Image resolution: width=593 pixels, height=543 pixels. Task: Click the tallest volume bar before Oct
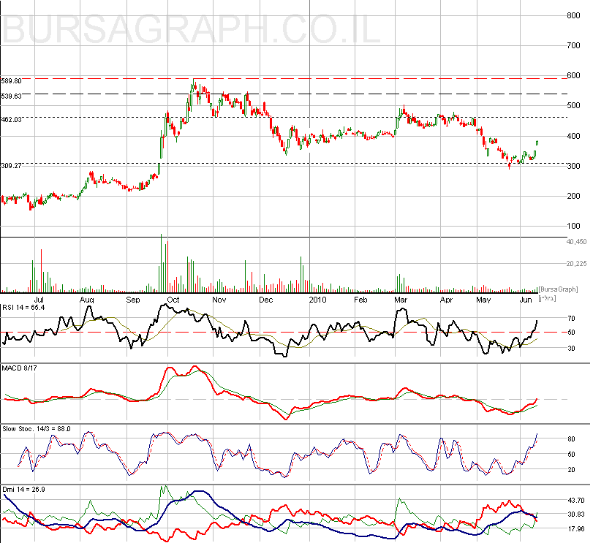[x=162, y=263]
